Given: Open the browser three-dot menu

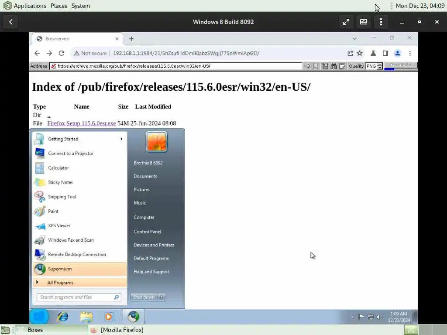Looking at the screenshot, I should (410, 53).
